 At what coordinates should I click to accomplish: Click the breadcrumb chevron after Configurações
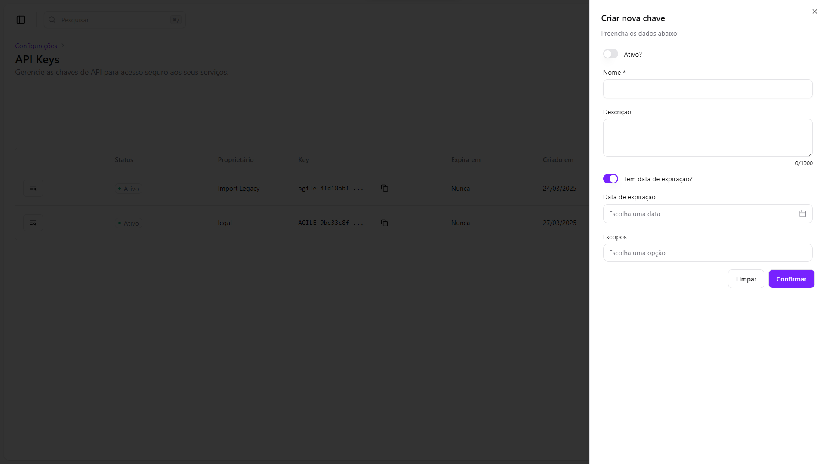(62, 46)
